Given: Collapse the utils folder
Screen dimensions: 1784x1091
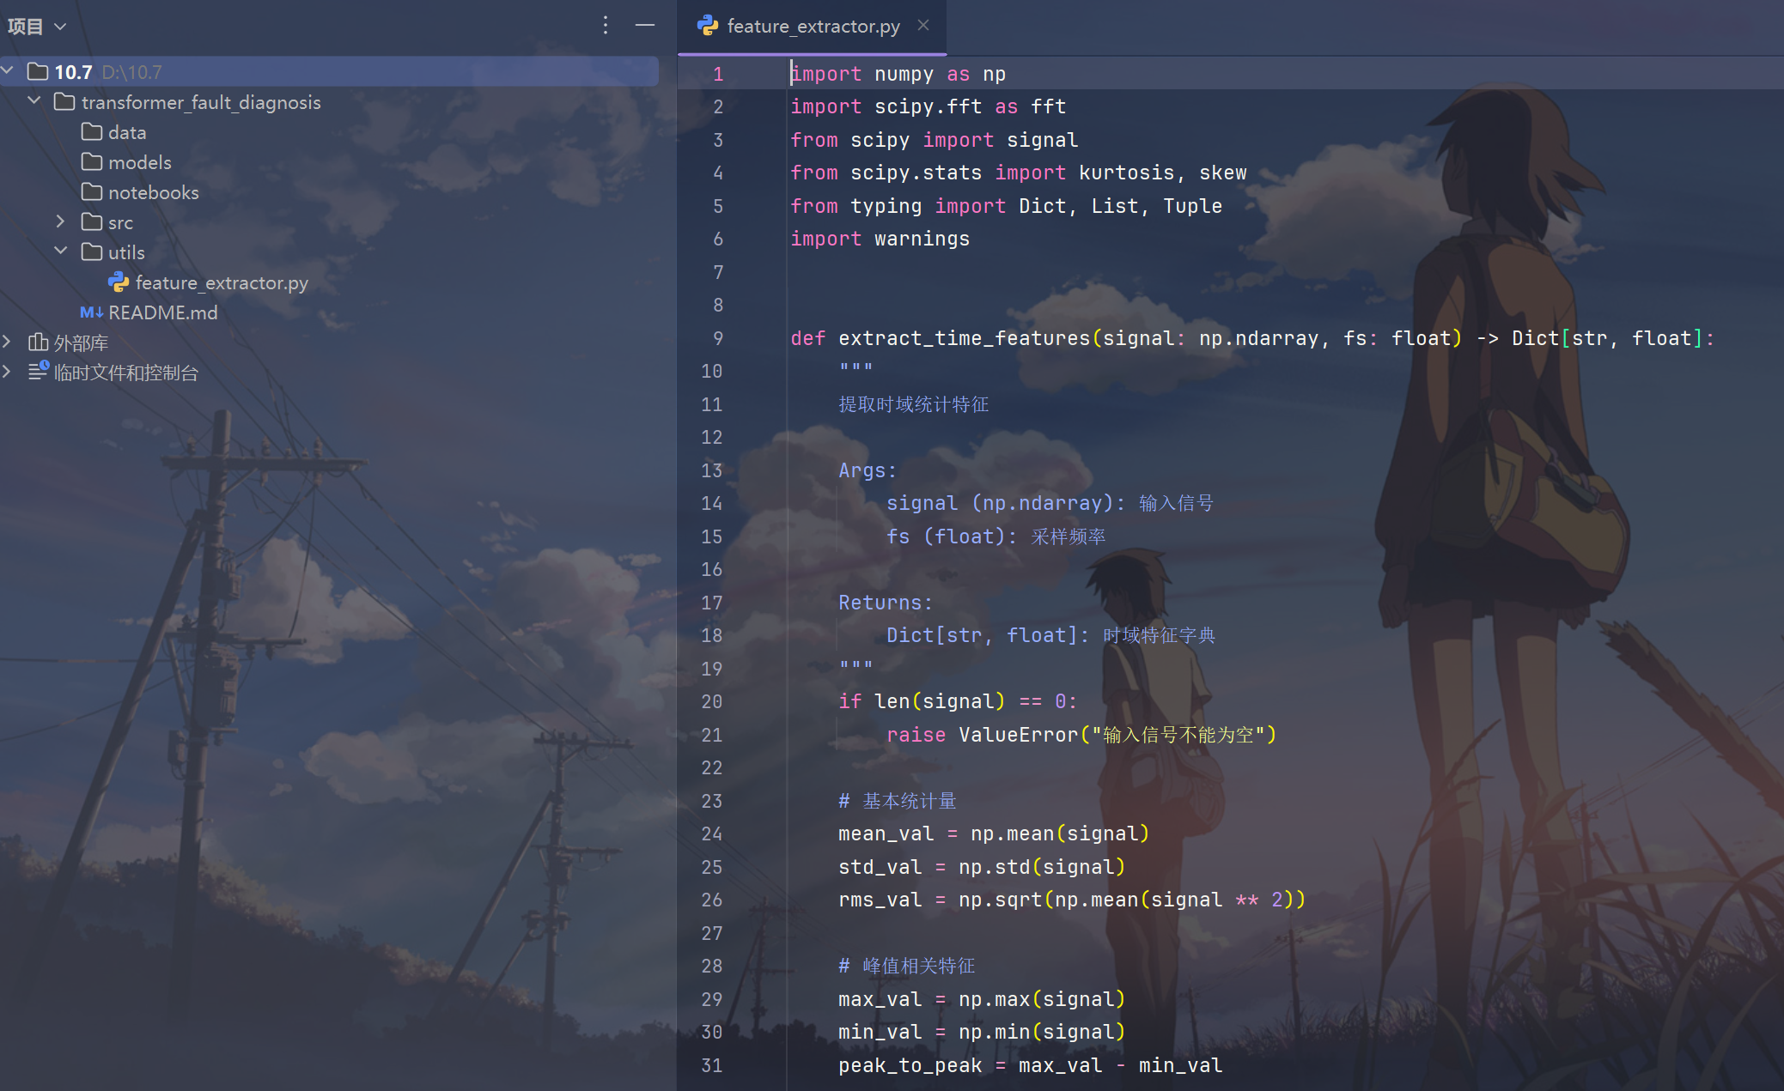Looking at the screenshot, I should (60, 252).
